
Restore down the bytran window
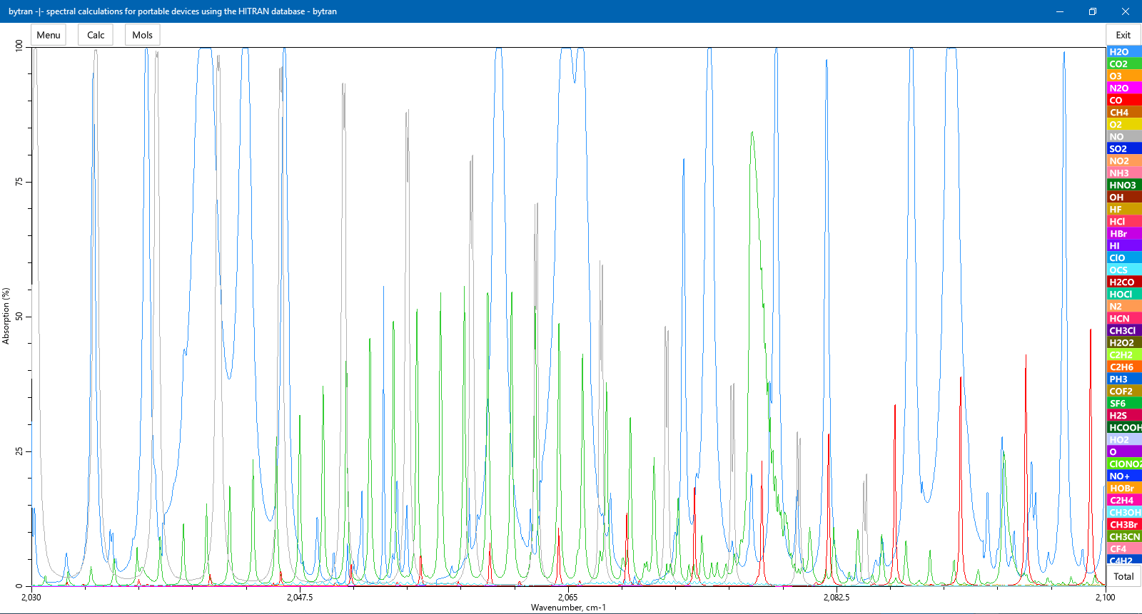coord(1093,11)
